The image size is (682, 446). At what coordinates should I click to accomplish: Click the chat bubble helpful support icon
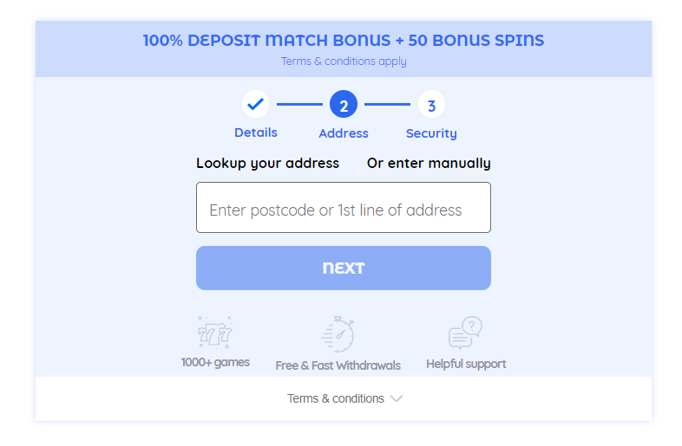pos(465,333)
